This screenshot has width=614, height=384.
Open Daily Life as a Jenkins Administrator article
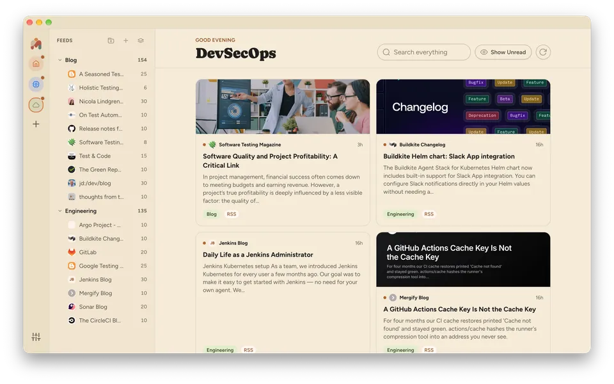(x=258, y=255)
